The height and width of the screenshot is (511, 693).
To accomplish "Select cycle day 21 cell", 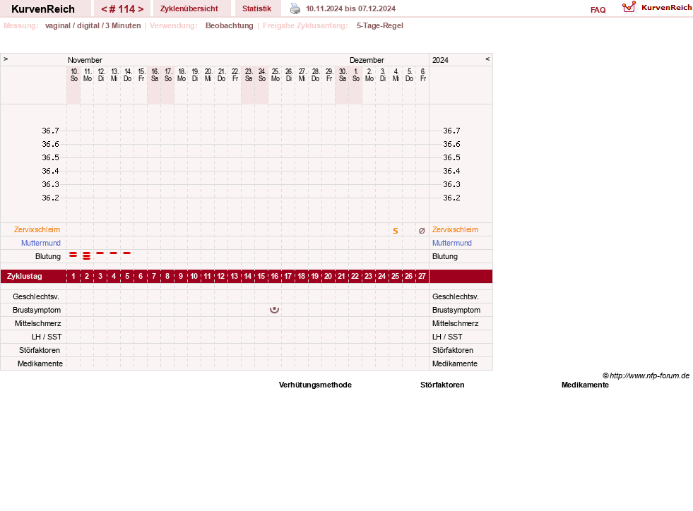I will [x=341, y=276].
